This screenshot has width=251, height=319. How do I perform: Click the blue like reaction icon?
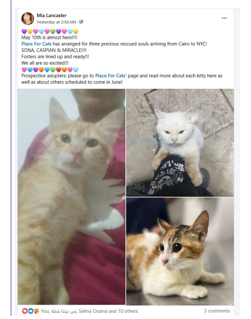tap(30, 311)
